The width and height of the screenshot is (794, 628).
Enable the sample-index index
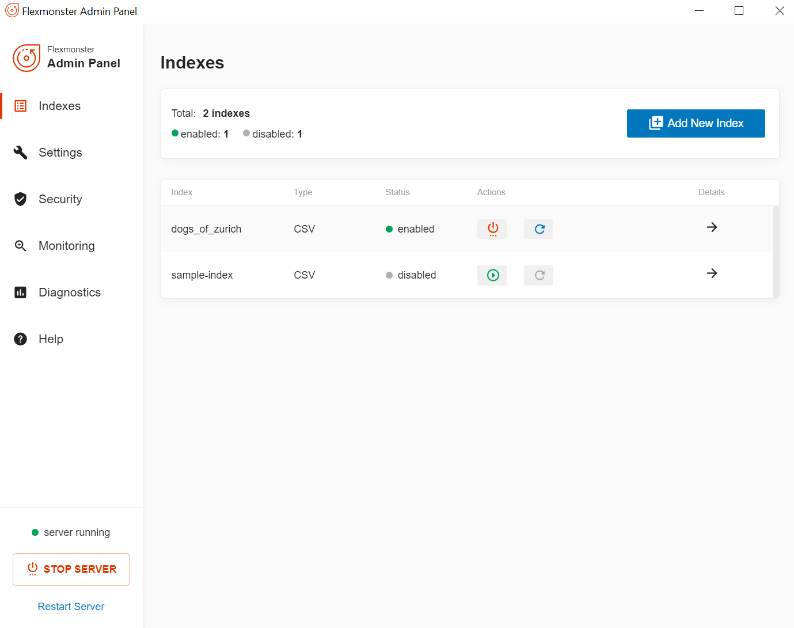point(492,275)
